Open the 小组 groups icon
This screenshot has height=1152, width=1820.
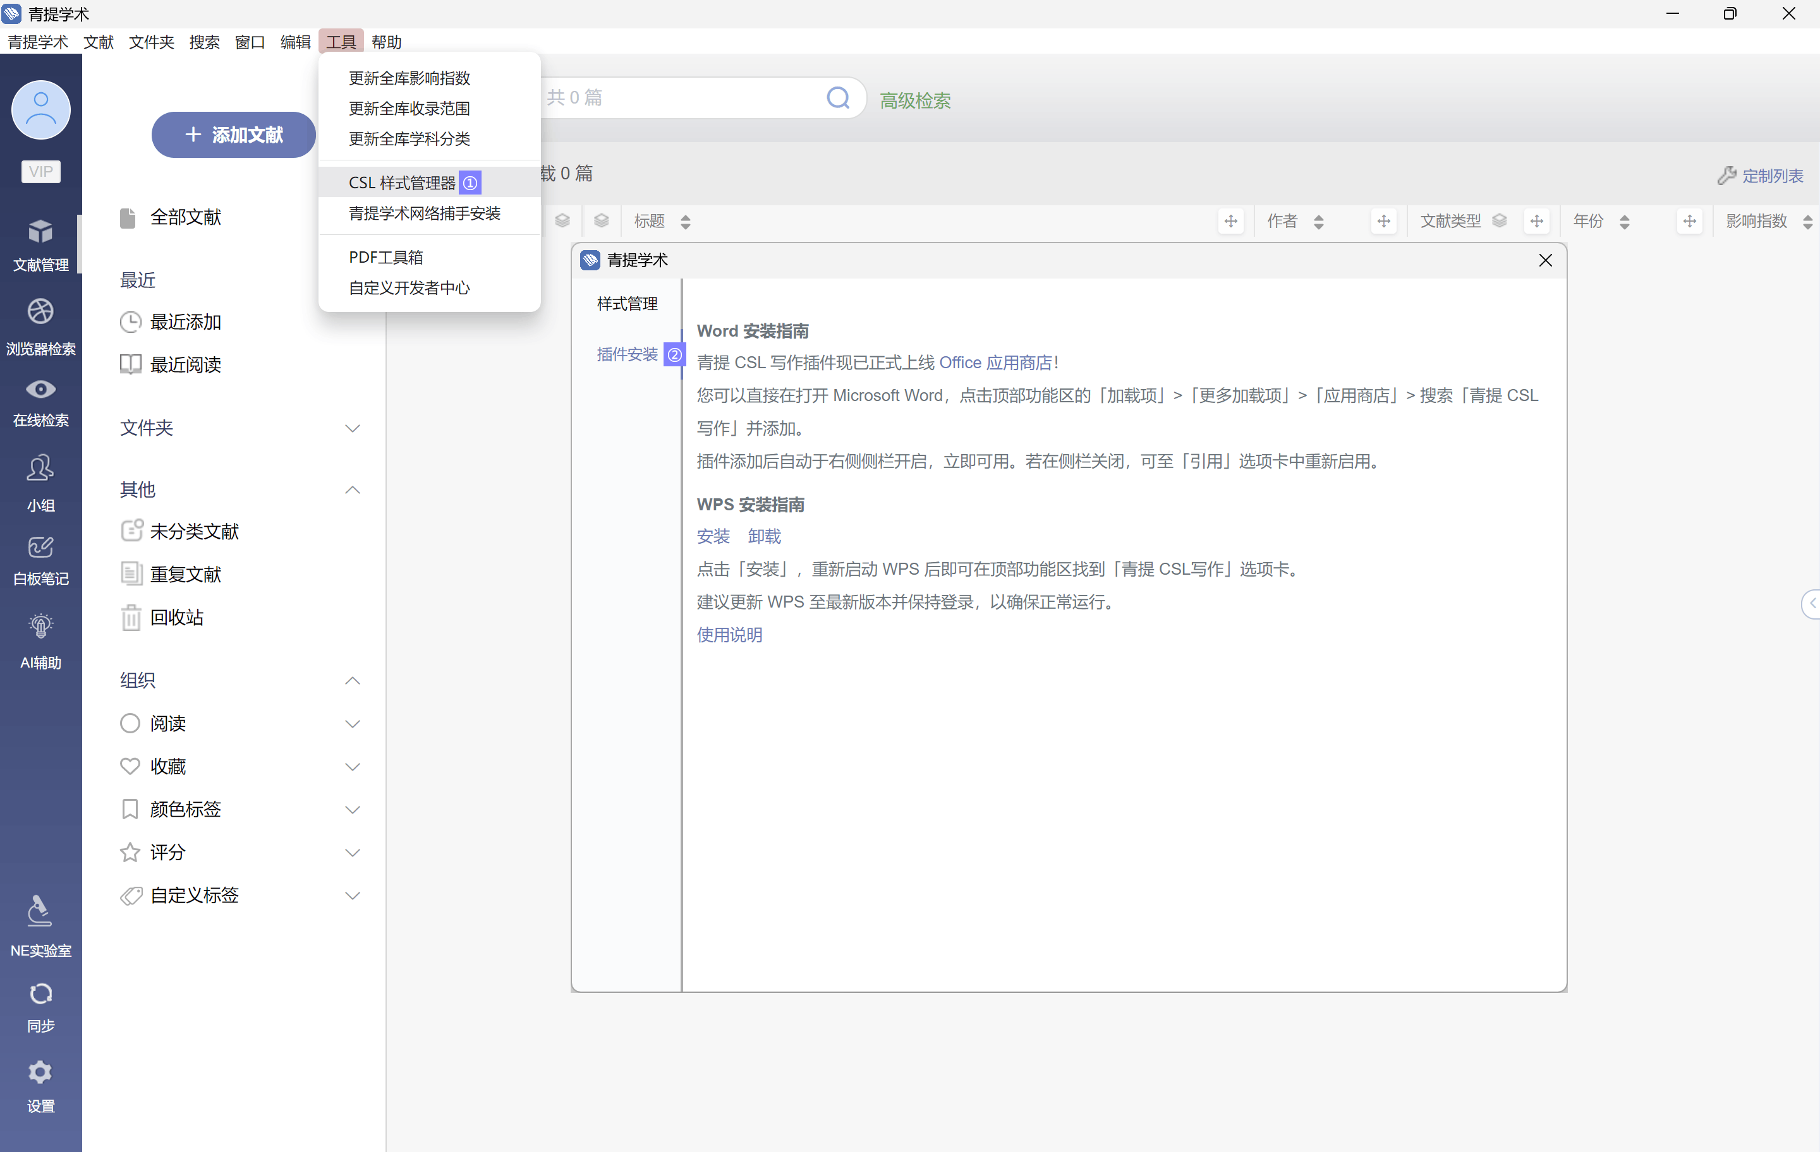pos(41,469)
